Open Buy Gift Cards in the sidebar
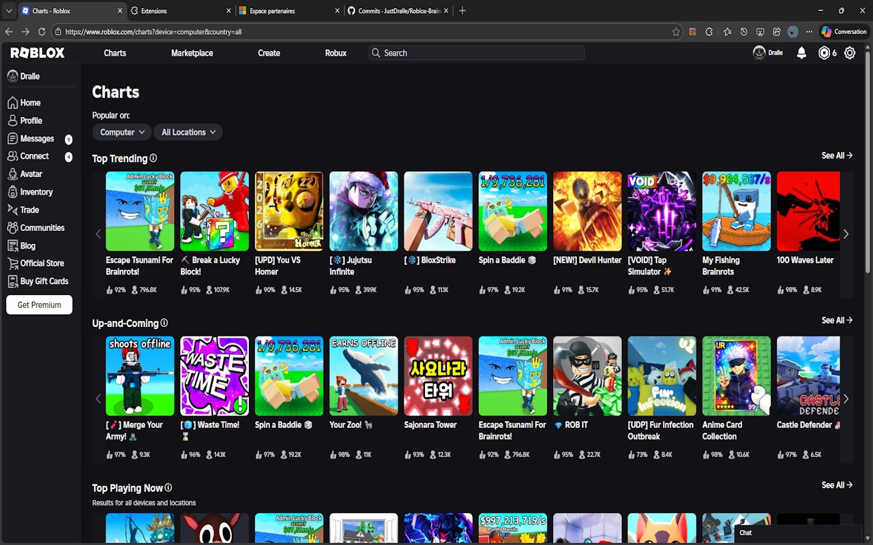873x545 pixels. [38, 281]
